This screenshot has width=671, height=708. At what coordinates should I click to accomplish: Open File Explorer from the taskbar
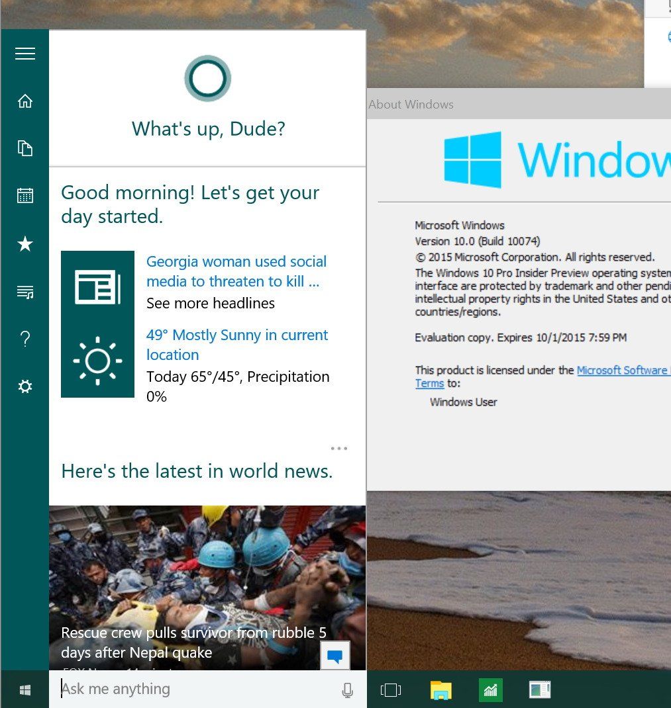point(440,689)
